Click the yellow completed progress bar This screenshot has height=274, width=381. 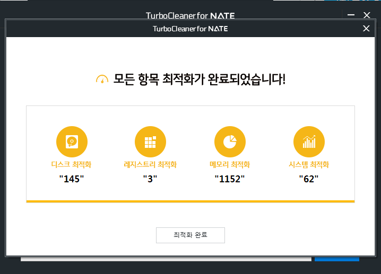(190, 201)
